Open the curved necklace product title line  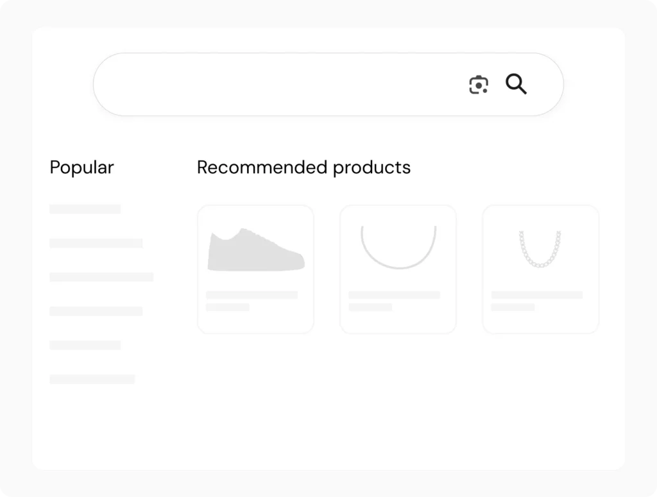(394, 295)
